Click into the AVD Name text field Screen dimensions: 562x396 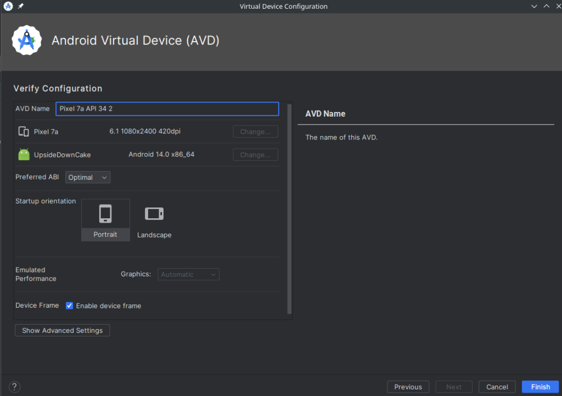pyautogui.click(x=167, y=109)
